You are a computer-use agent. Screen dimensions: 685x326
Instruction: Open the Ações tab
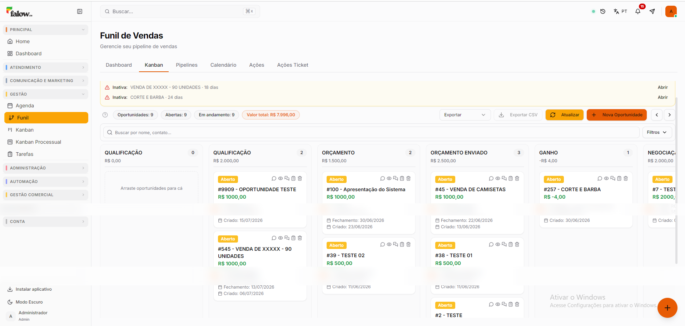pyautogui.click(x=257, y=65)
